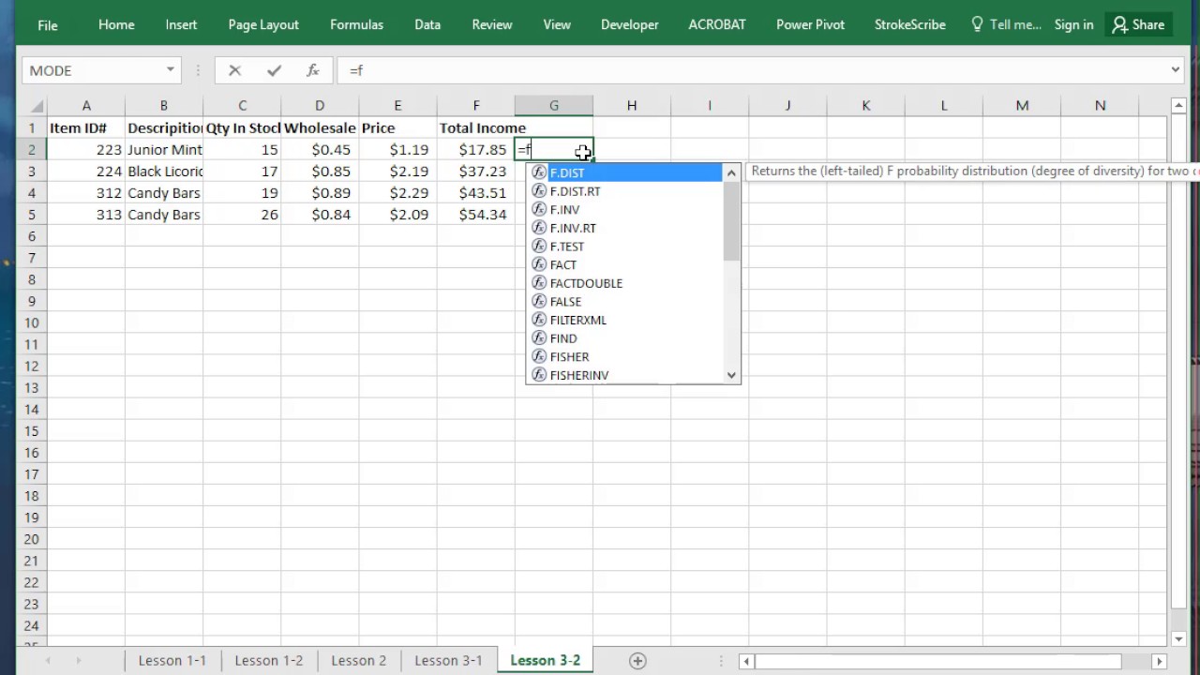Click the $2.29 price cell
Viewport: 1200px width, 675px height.
(x=397, y=193)
